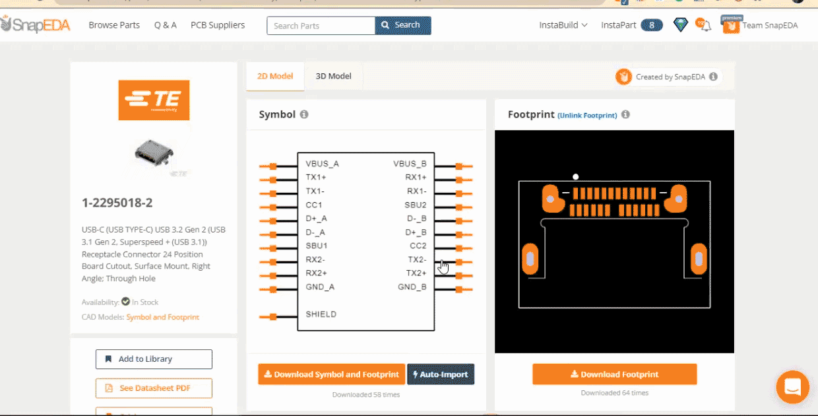Click the footprint preview image
The width and height of the screenshot is (818, 416).
pos(614,242)
